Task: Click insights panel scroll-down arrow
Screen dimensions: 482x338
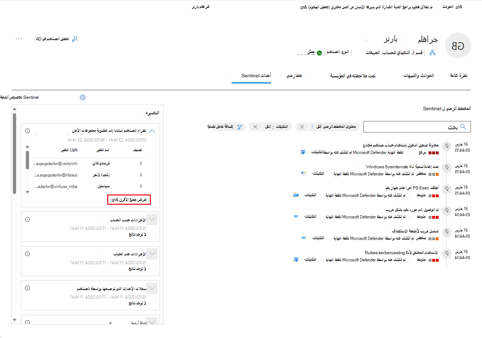Action: pos(14,320)
